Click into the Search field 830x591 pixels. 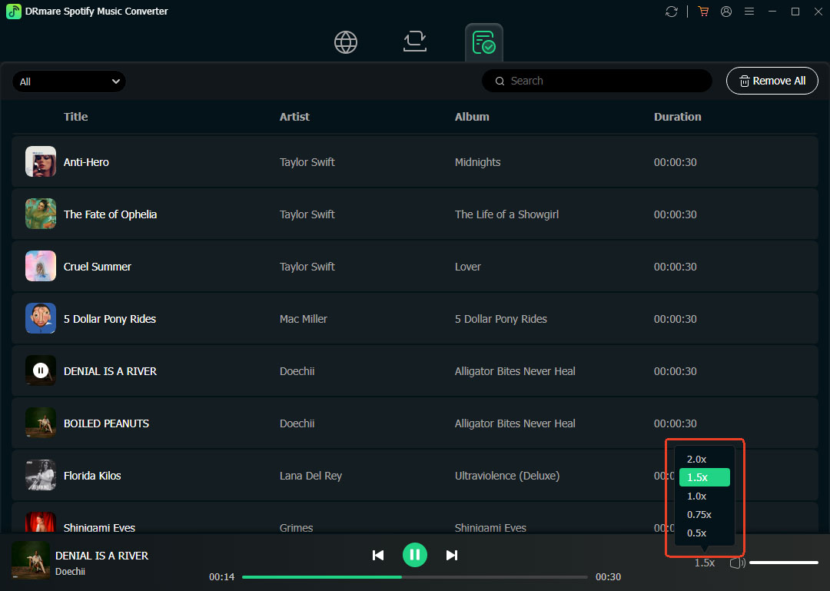[596, 81]
